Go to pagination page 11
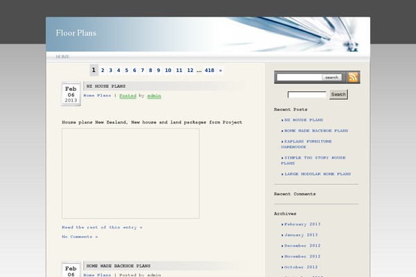Viewport: 416px width, 277px height. (x=179, y=70)
